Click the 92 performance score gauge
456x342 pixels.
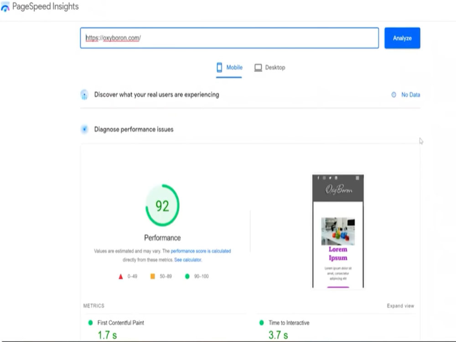tap(162, 205)
